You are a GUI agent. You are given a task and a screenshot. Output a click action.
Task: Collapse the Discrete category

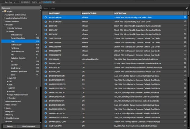5,25
